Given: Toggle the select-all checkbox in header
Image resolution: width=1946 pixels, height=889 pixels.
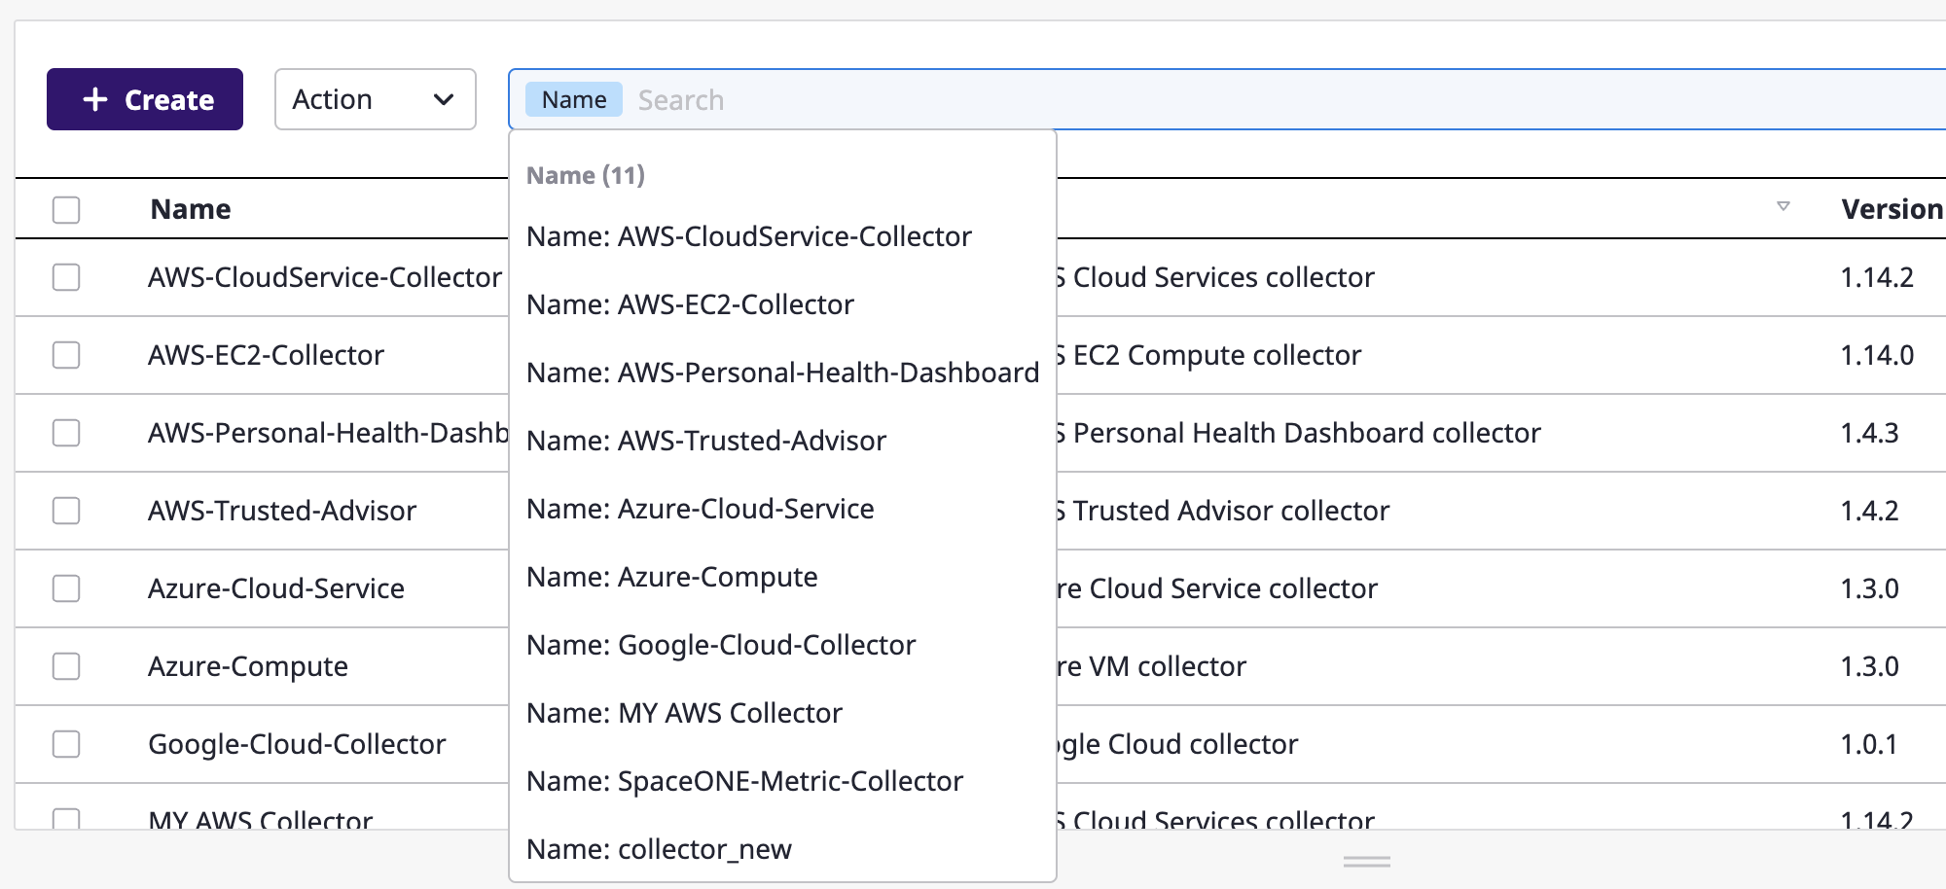Looking at the screenshot, I should [66, 209].
